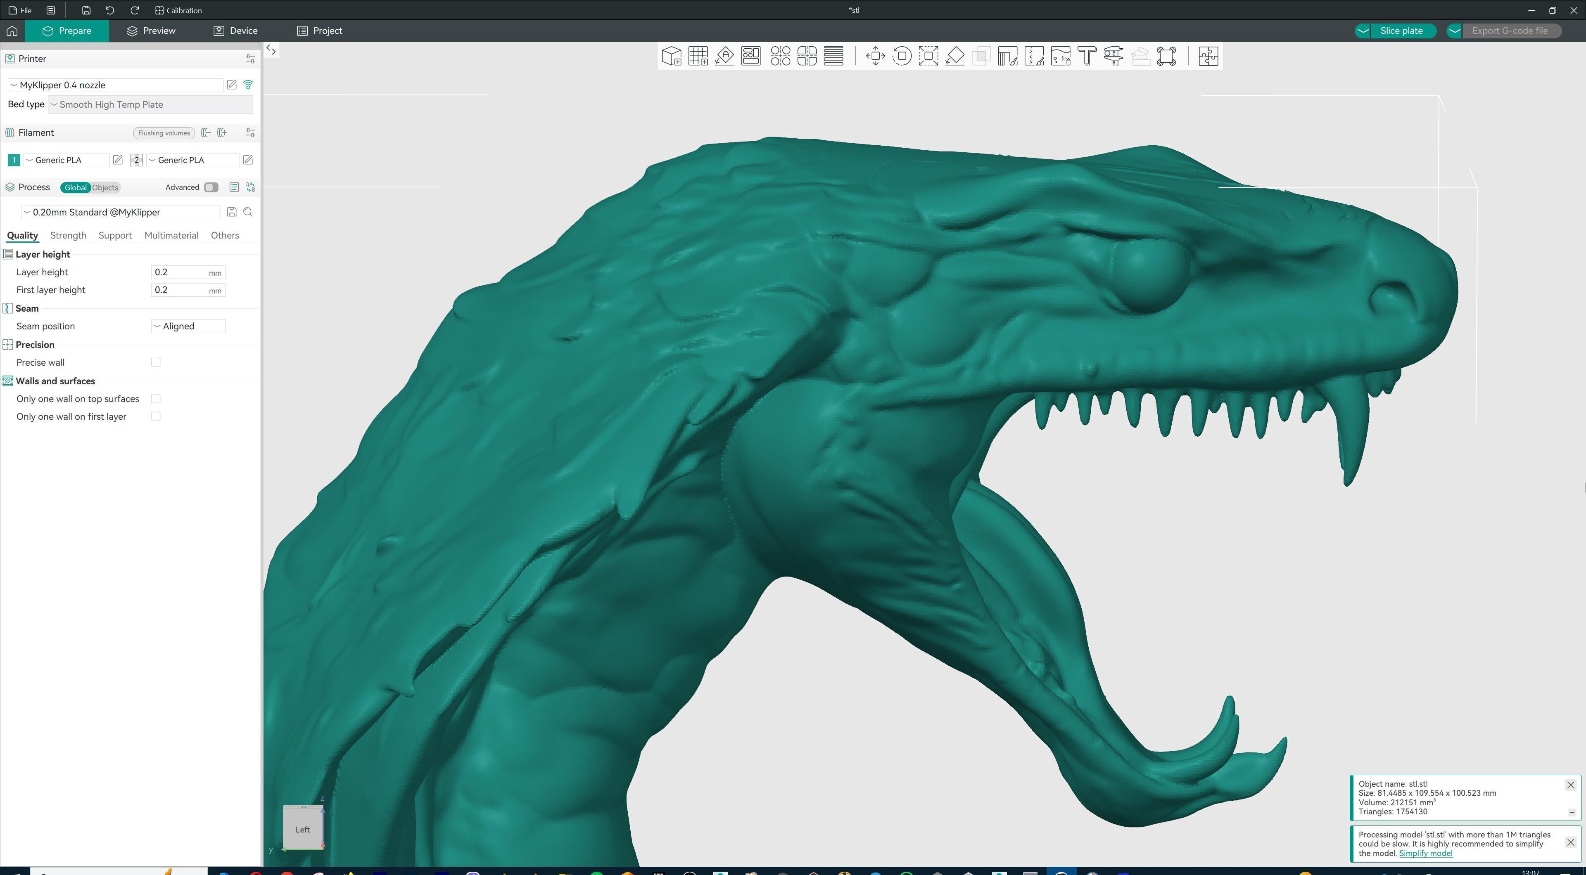Open the Export G-code dropdown arrow
1586x875 pixels.
pyautogui.click(x=1454, y=31)
